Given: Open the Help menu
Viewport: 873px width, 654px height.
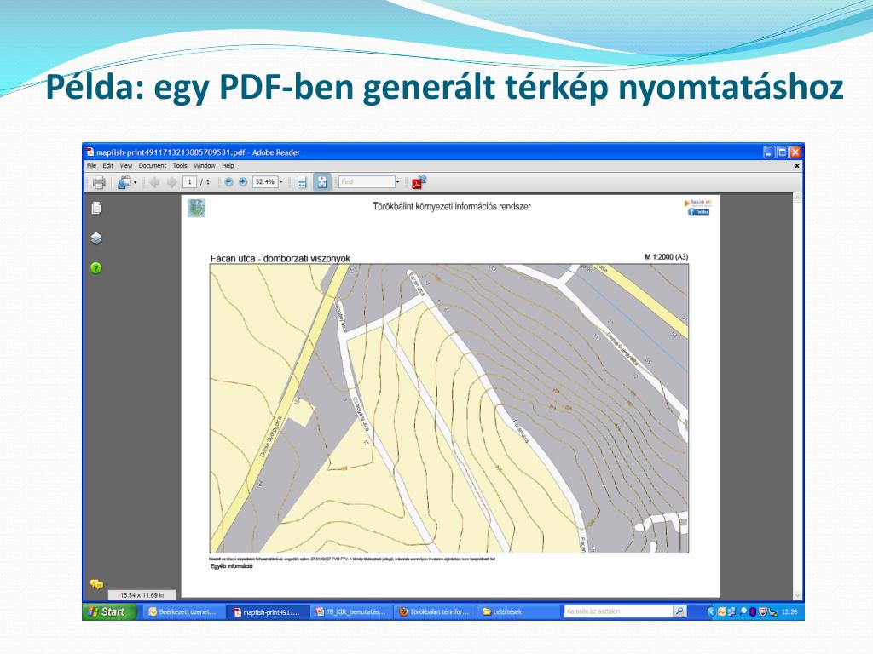Looking at the screenshot, I should point(228,166).
